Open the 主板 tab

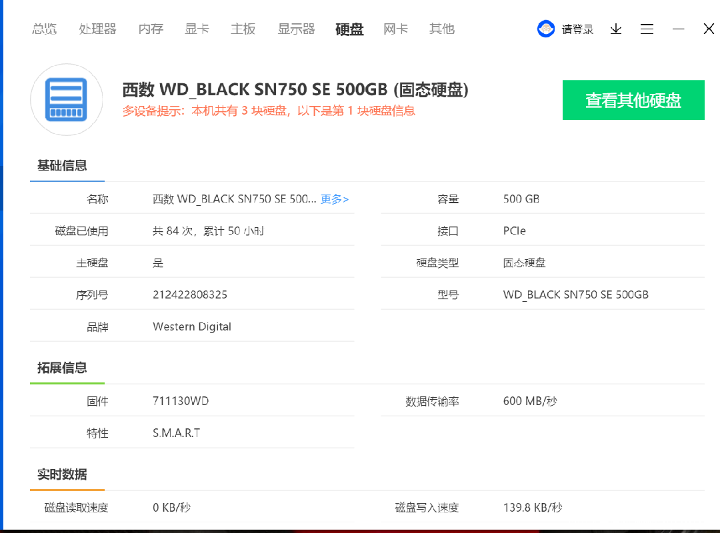coord(243,29)
